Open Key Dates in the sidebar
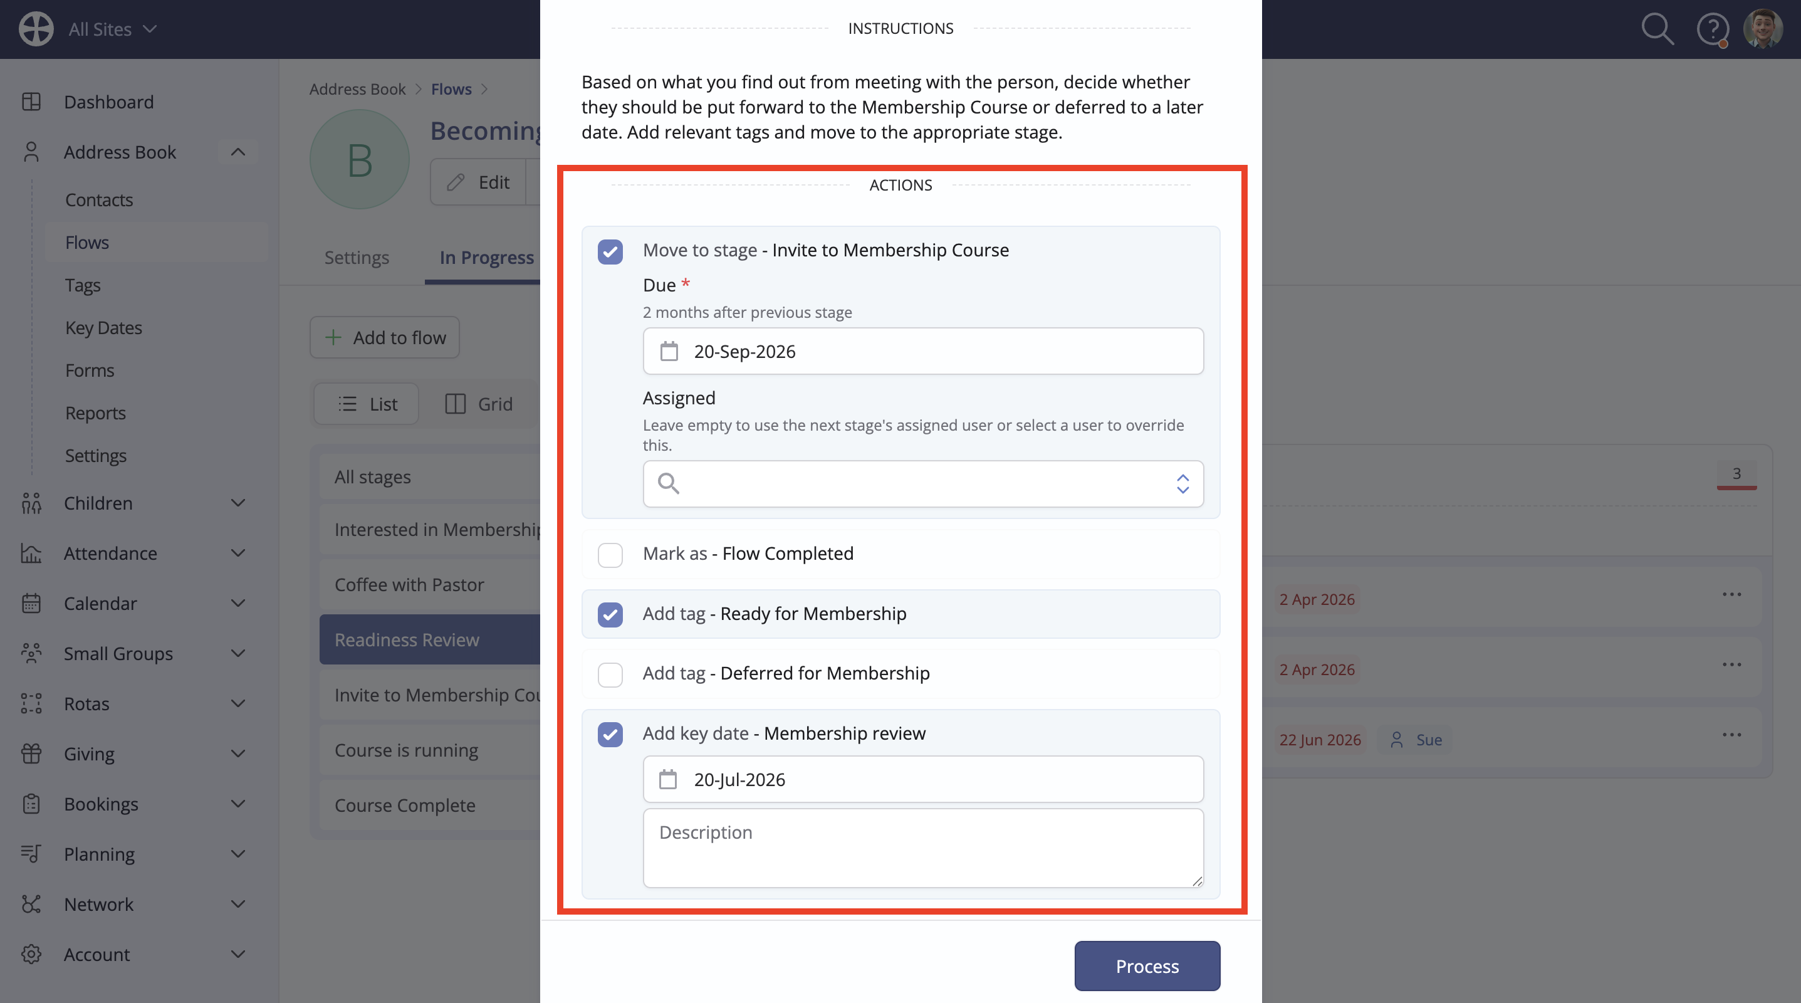 click(103, 327)
